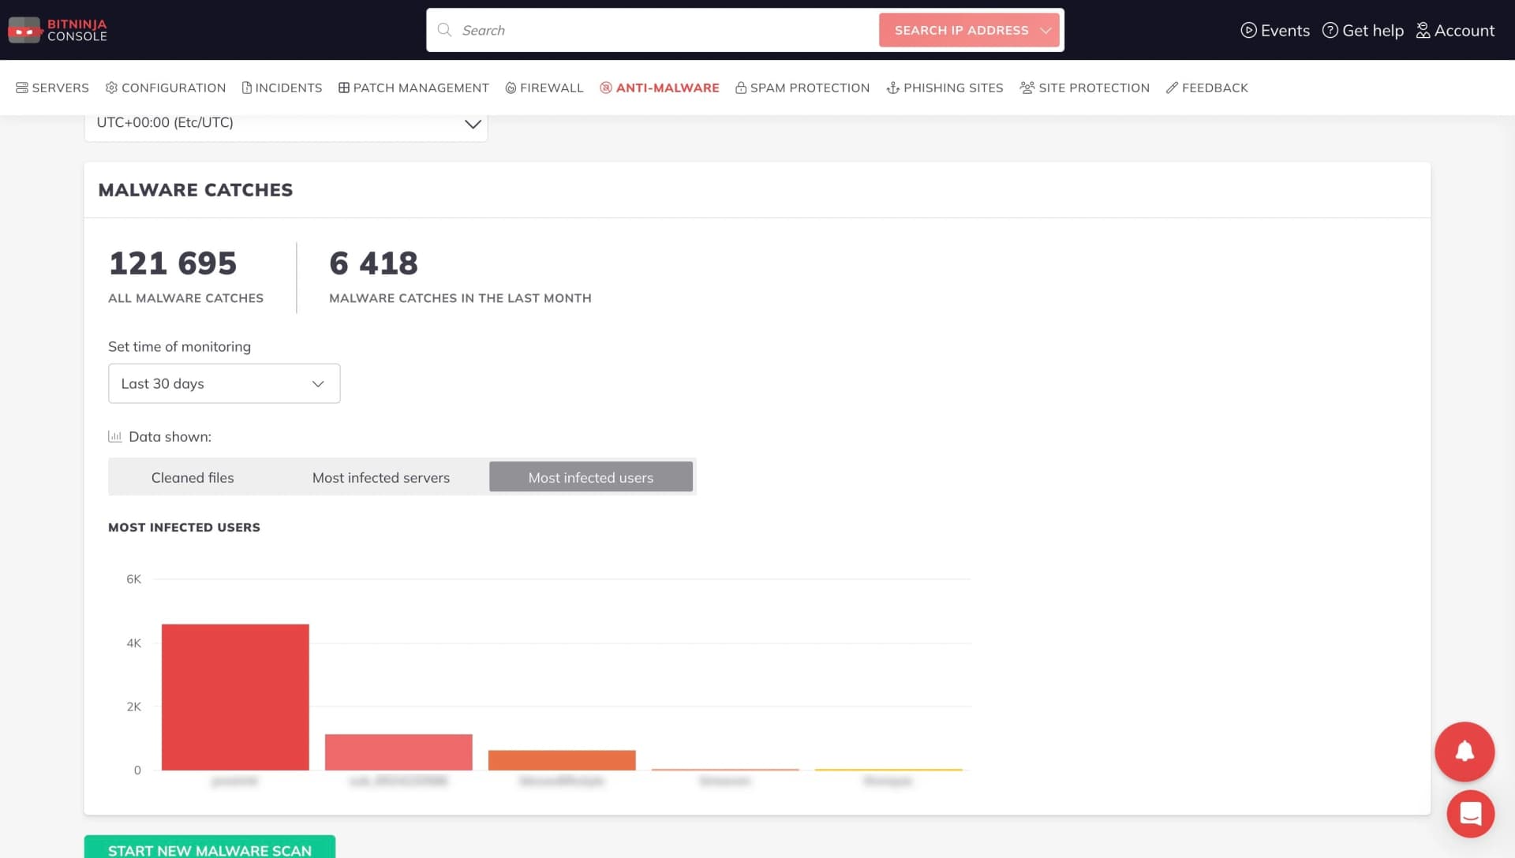Select Most infected servers view
The width and height of the screenshot is (1515, 858).
click(381, 477)
